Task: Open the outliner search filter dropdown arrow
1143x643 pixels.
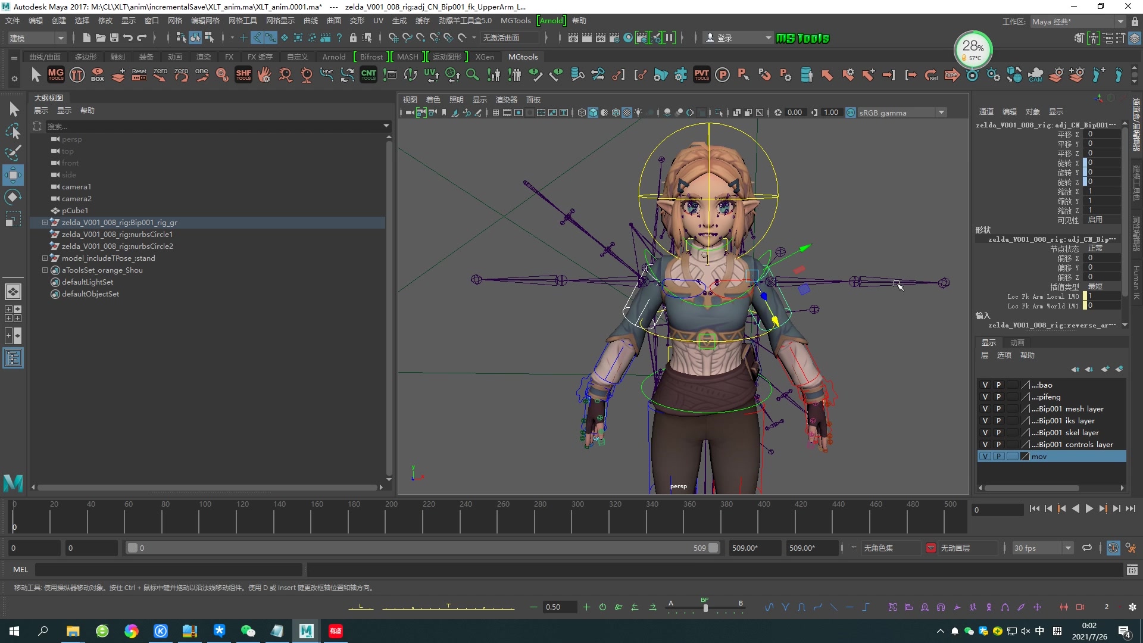Action: 386,126
